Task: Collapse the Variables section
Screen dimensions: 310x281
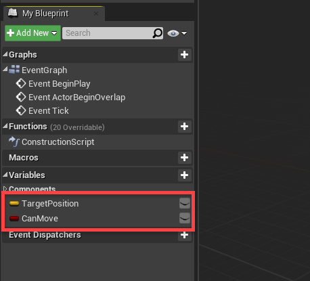Action: 5,175
